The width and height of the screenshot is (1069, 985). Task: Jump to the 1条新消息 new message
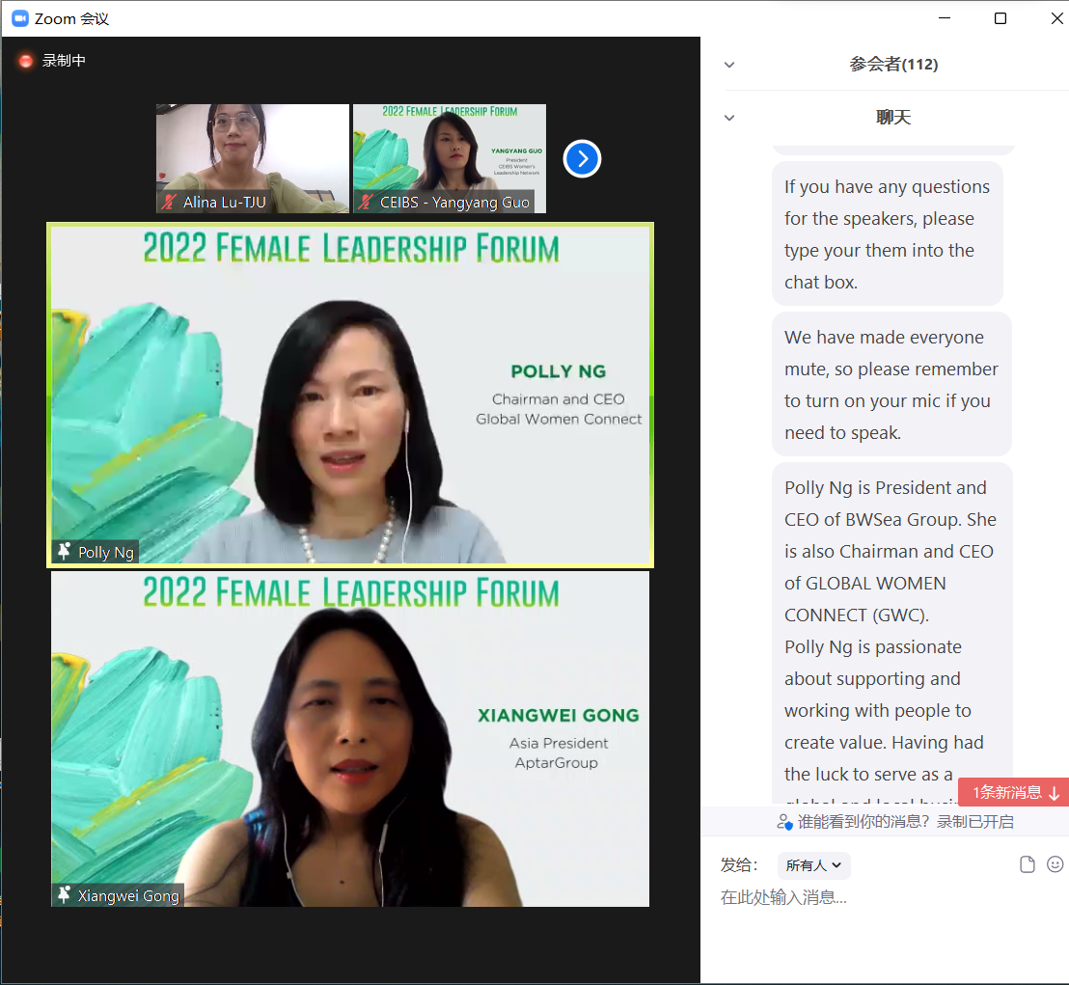1014,792
